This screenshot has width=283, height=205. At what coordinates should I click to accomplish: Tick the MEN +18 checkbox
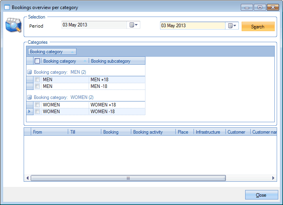coord(37,80)
